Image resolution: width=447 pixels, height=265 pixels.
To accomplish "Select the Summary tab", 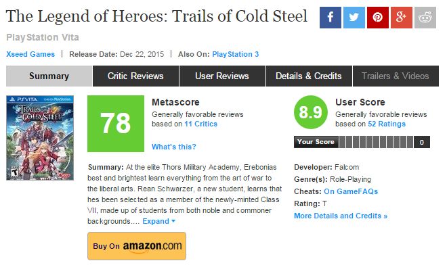I will pyautogui.click(x=49, y=76).
